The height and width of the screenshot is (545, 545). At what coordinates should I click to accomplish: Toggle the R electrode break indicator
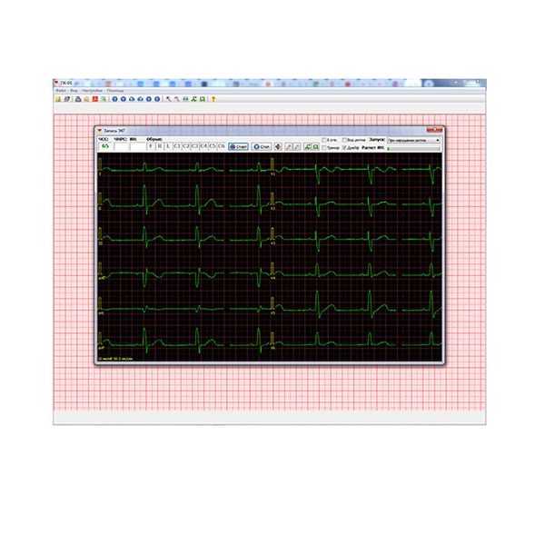tap(160, 146)
